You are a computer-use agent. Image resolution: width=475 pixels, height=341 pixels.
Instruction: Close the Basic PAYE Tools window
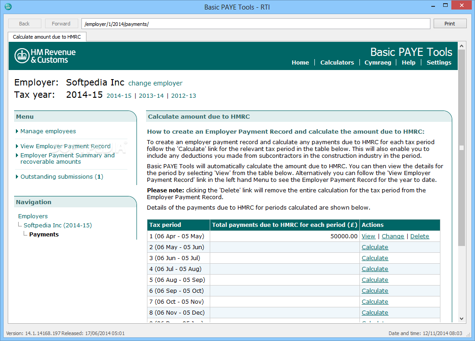click(x=462, y=5)
